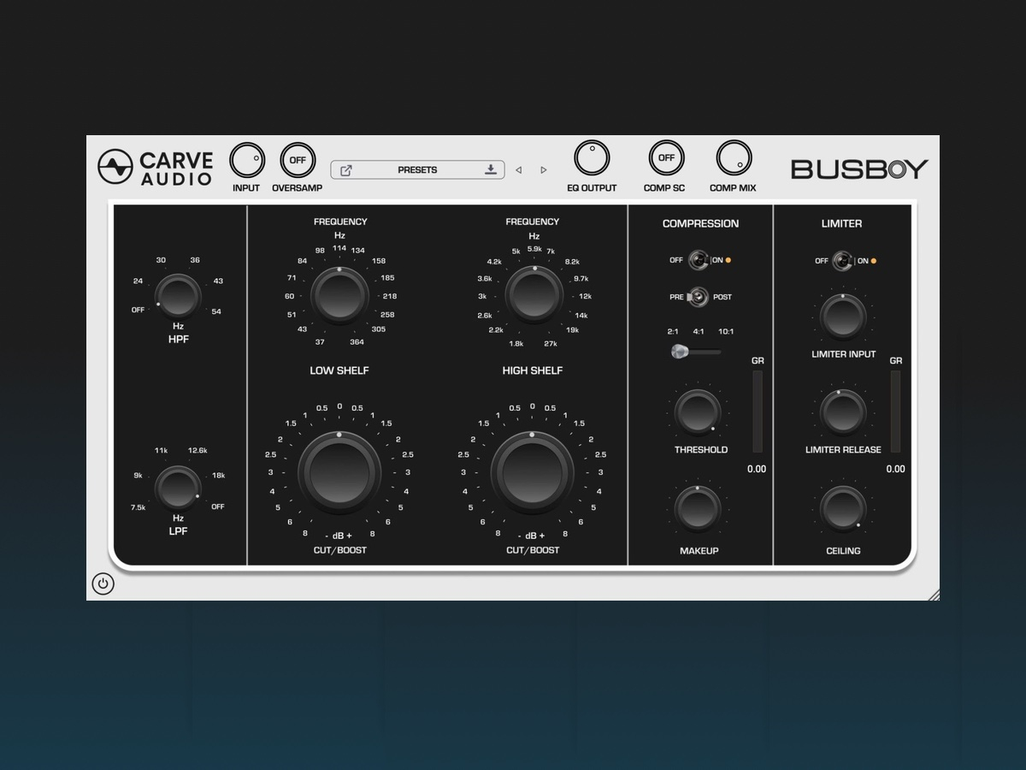Click the preset download icon
Viewport: 1026px width, 770px height.
point(491,169)
